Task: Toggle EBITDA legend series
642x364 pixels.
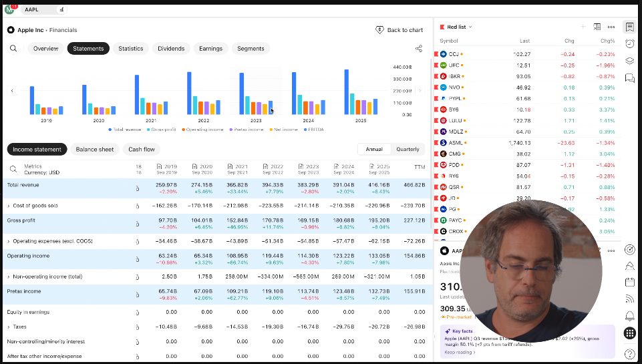Action: click(313, 130)
